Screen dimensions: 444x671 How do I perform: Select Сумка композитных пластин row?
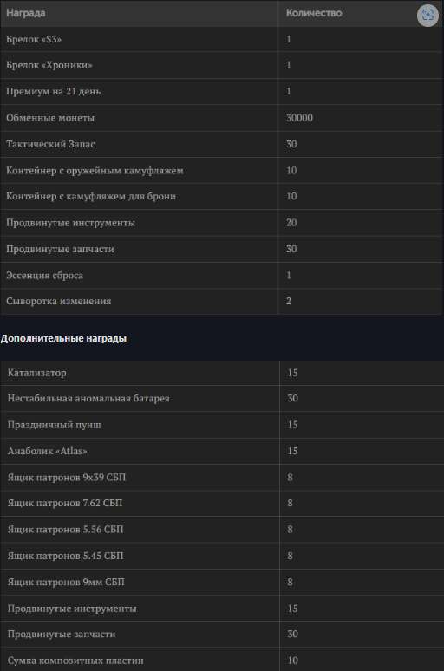click(x=222, y=660)
